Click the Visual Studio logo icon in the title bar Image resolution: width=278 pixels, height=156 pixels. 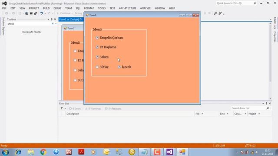[x=4, y=3]
